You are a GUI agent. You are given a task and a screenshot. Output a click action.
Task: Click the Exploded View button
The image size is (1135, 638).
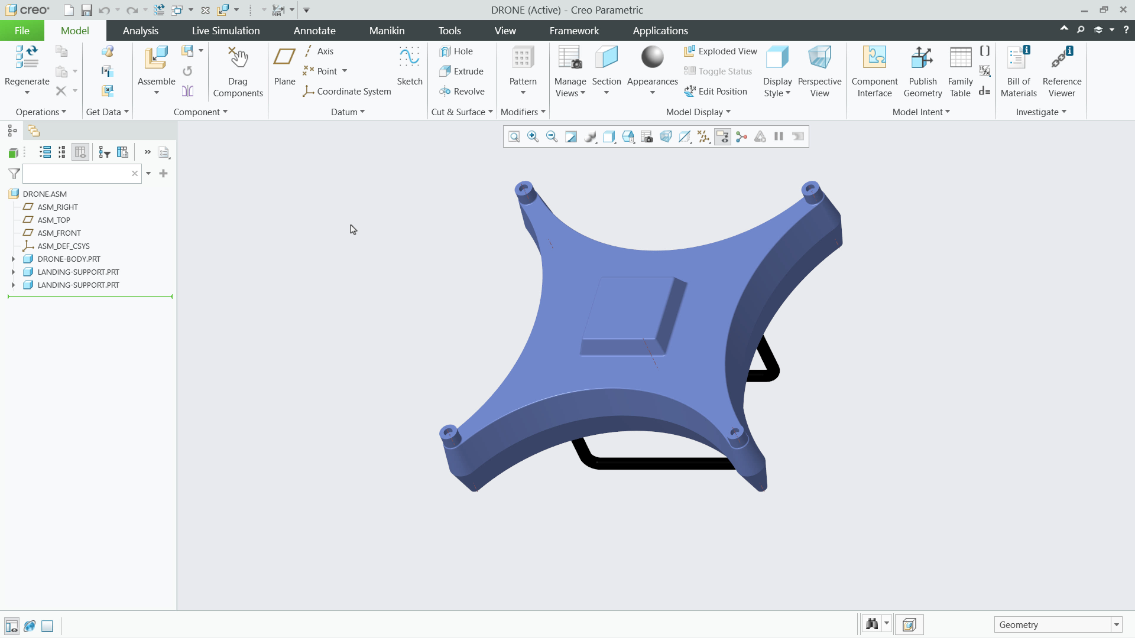pyautogui.click(x=721, y=51)
